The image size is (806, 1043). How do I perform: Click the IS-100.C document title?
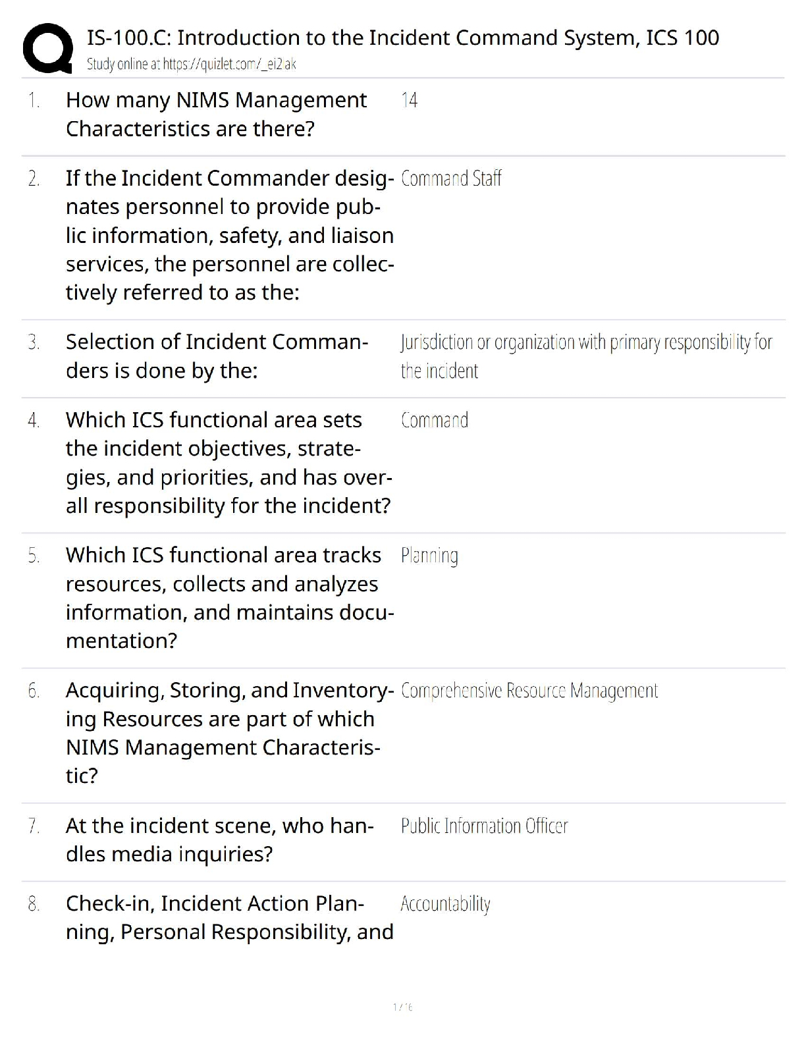[x=402, y=38]
